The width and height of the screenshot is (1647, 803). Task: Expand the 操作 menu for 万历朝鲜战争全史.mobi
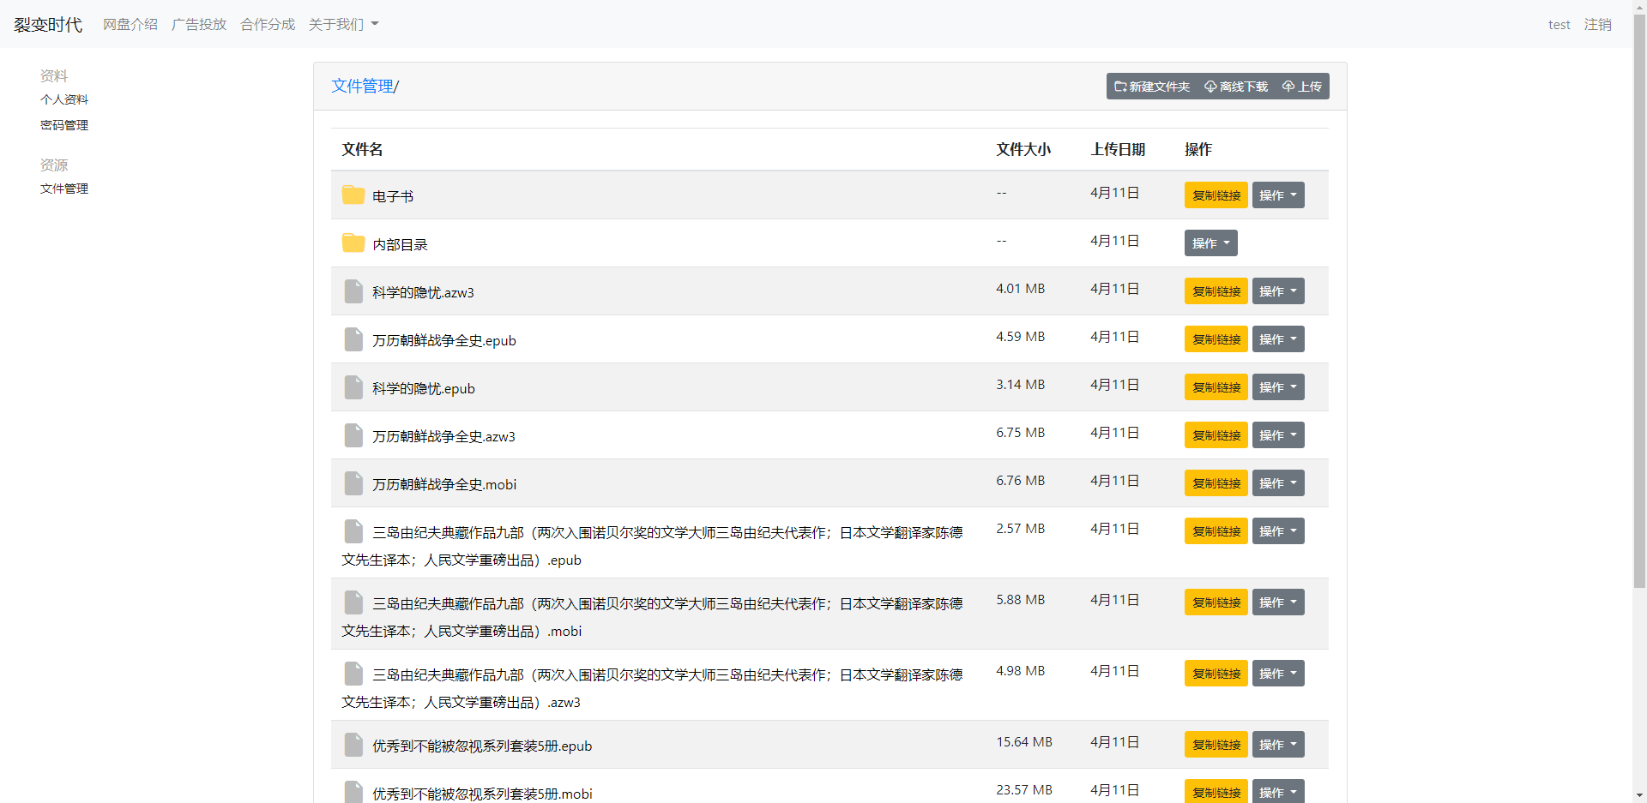click(x=1277, y=482)
